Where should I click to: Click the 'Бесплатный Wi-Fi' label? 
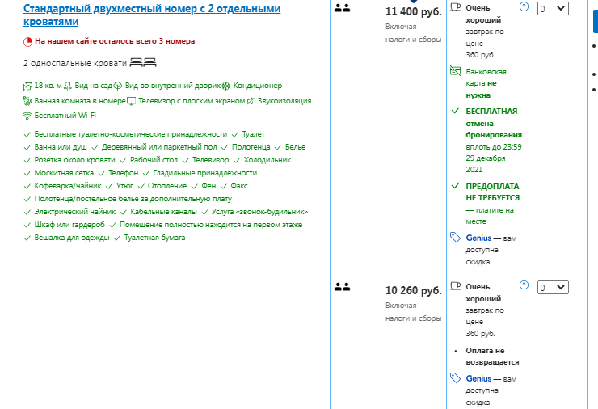pyautogui.click(x=65, y=116)
